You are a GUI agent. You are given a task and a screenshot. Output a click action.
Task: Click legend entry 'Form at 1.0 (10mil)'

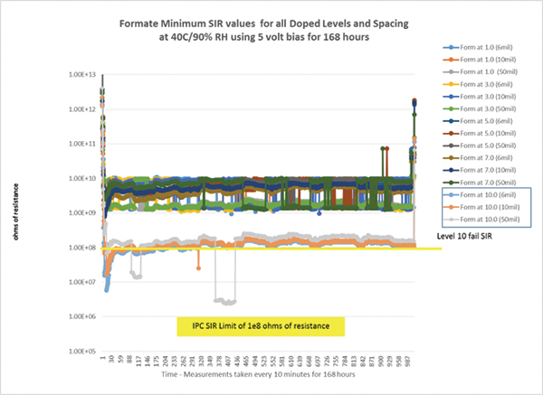(x=480, y=60)
